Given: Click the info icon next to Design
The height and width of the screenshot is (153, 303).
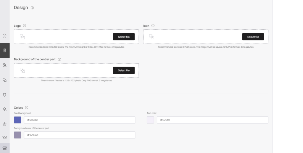Looking at the screenshot, I should [32, 8].
